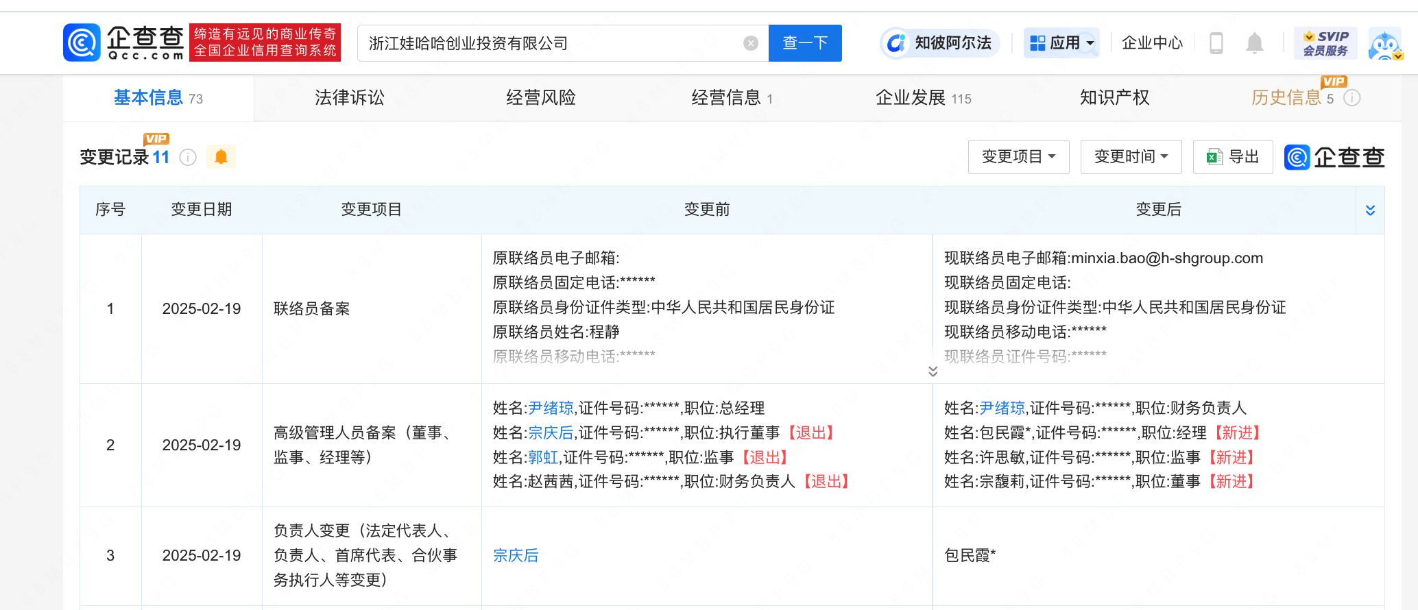Screen dimensions: 1418x610
Task: Expand the 变更时间 filter dropdown
Action: tap(1131, 157)
